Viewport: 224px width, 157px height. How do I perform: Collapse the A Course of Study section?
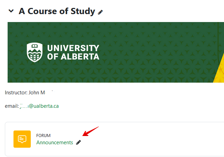click(x=11, y=11)
